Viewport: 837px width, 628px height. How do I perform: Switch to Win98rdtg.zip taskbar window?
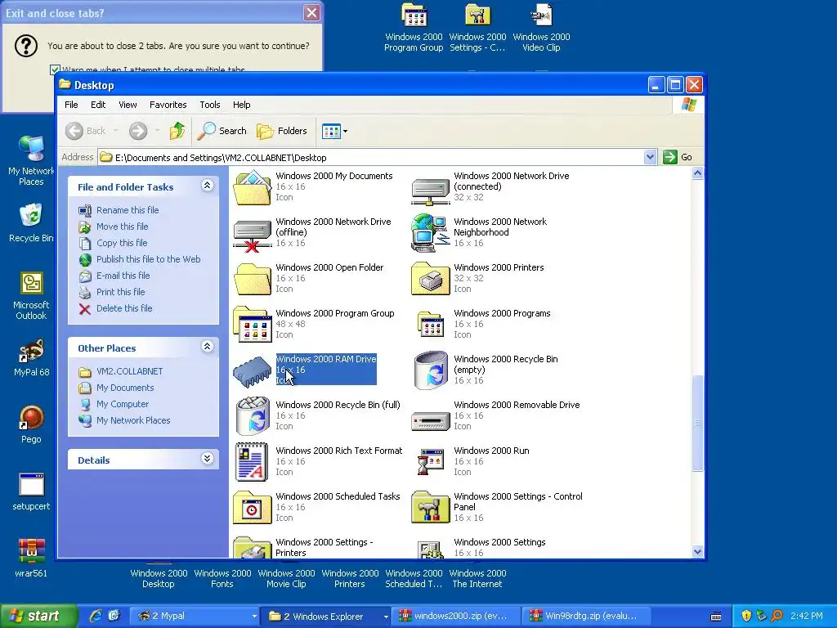pos(586,617)
